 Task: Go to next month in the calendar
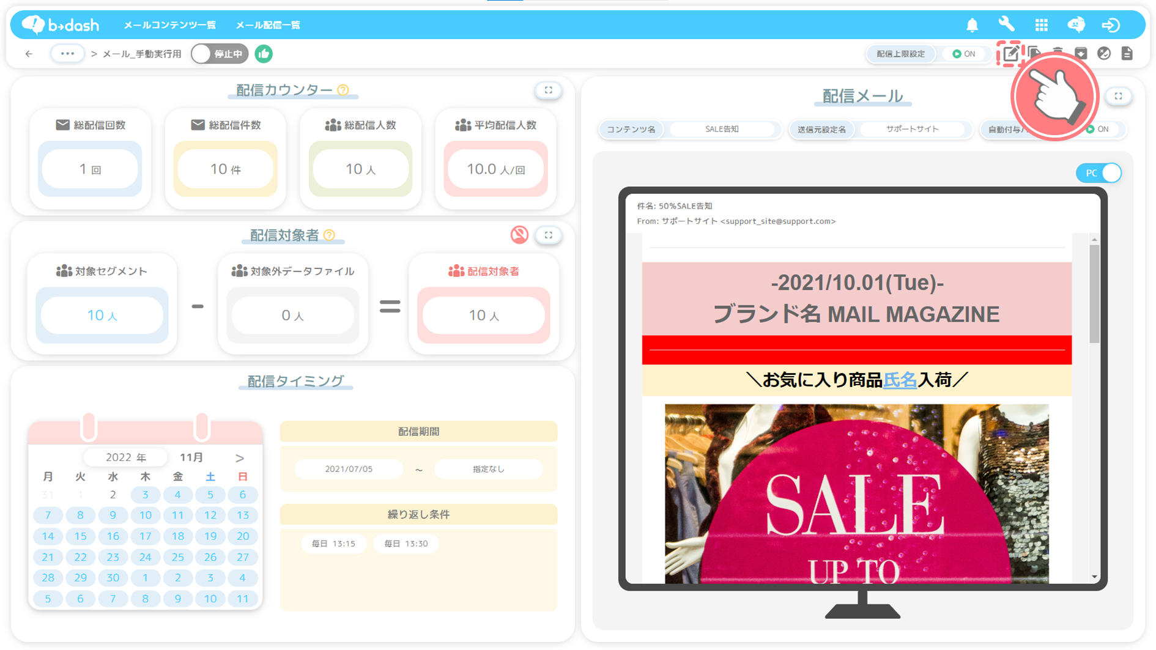(239, 458)
